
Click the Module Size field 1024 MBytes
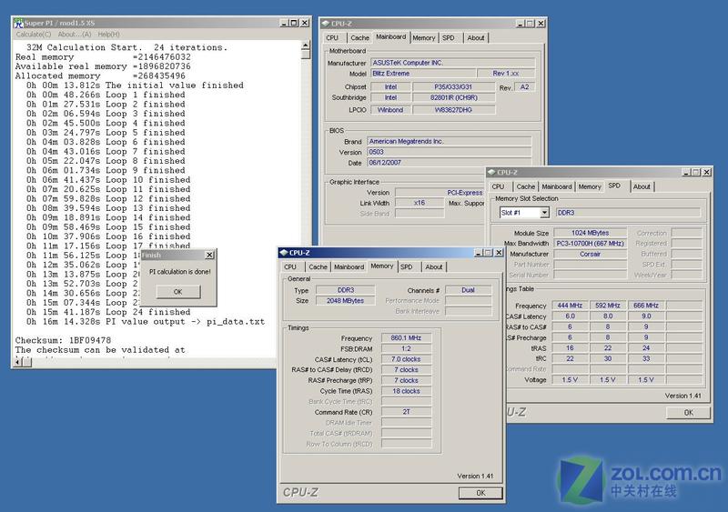[x=590, y=233]
